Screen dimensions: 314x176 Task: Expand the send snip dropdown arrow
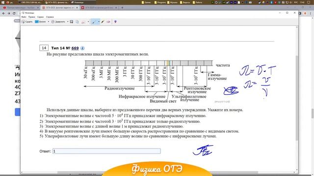coord(88,22)
